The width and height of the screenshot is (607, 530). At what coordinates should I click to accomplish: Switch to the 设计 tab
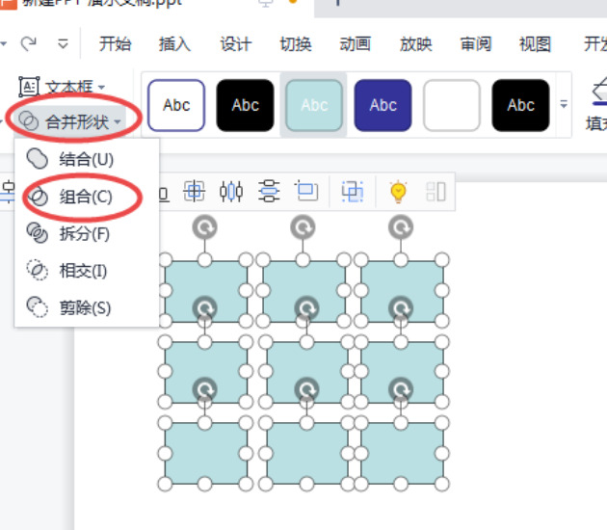(x=235, y=43)
